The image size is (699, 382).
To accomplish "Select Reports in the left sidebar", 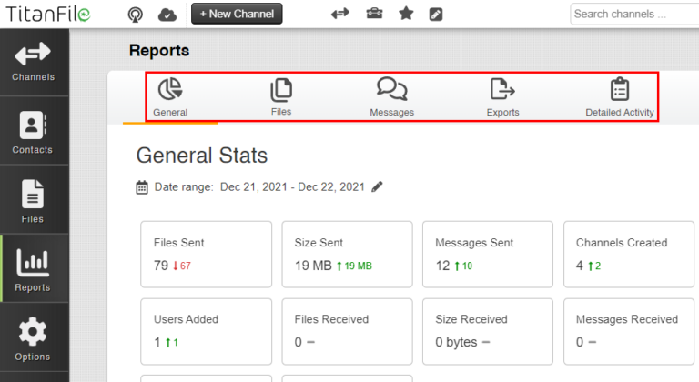I will coord(33,270).
